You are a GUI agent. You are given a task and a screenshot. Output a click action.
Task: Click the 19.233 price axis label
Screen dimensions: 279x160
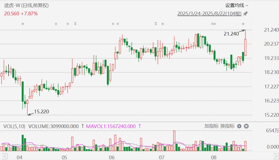271,58
